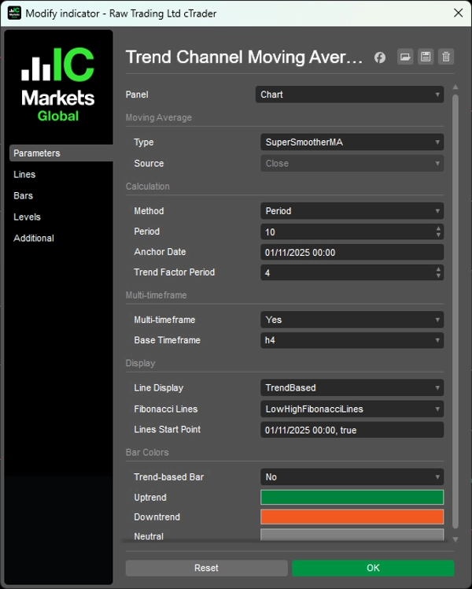The image size is (472, 589).
Task: Open the Levels section in sidebar
Action: 27,217
